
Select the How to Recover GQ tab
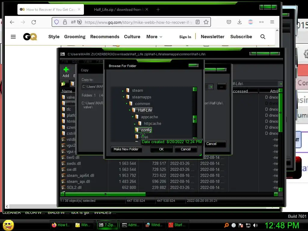[51, 9]
